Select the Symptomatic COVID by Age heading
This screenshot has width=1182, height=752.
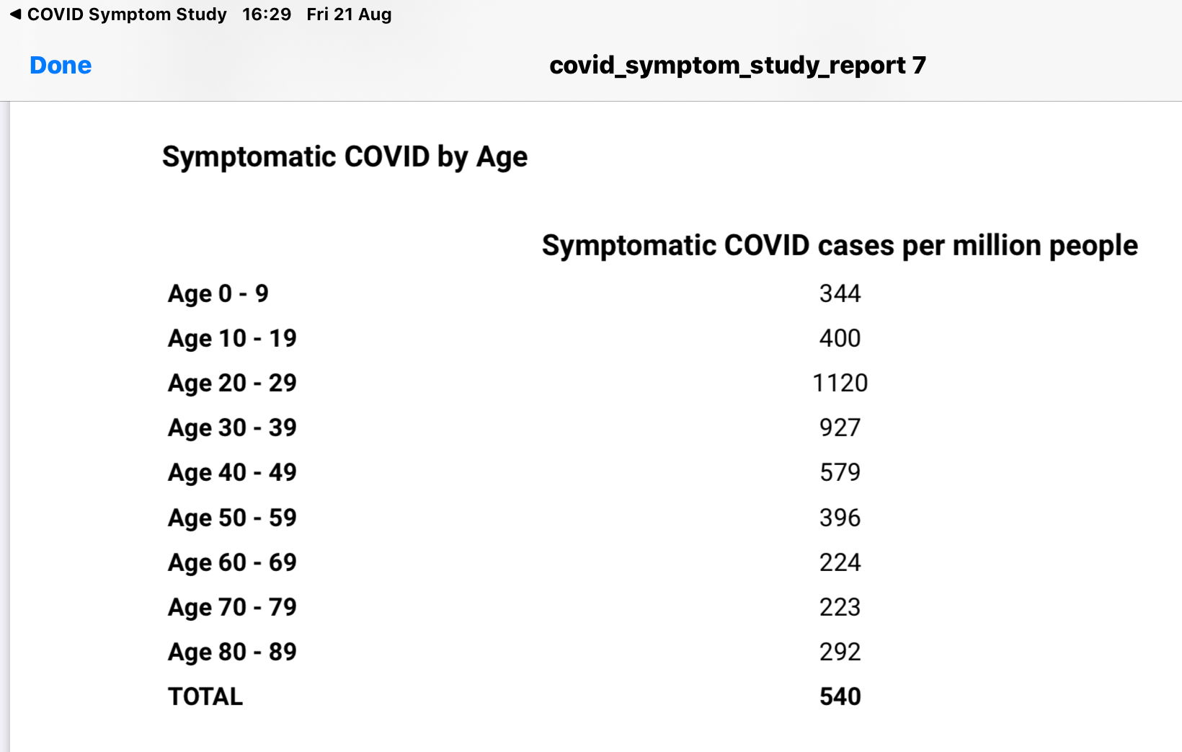click(345, 157)
